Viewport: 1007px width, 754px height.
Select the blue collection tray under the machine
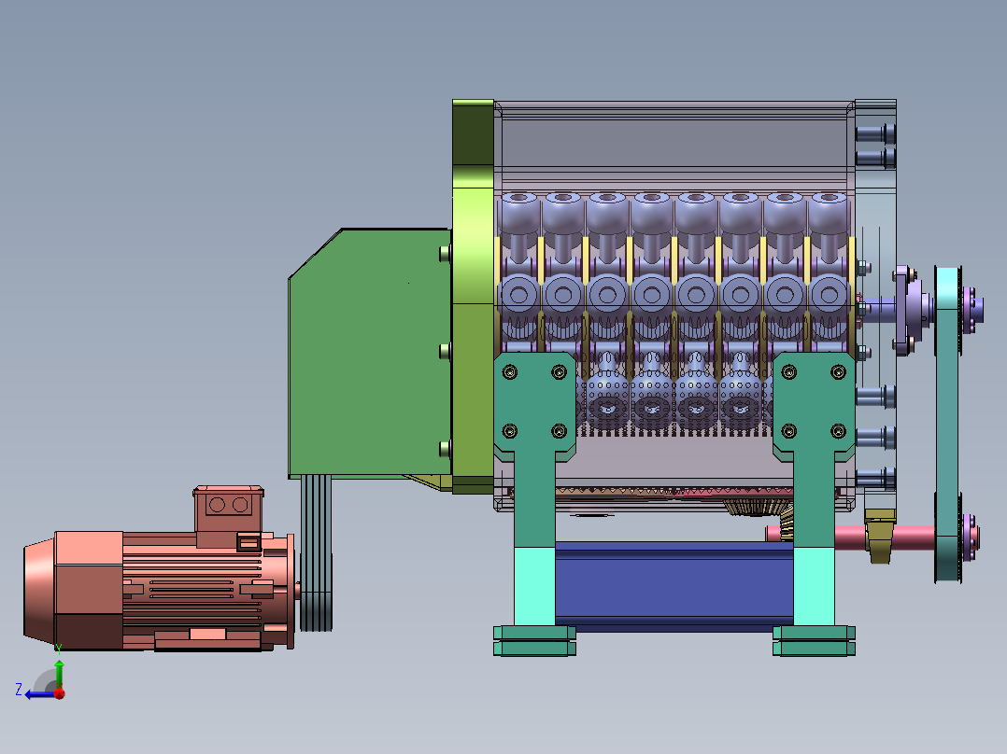(x=674, y=587)
